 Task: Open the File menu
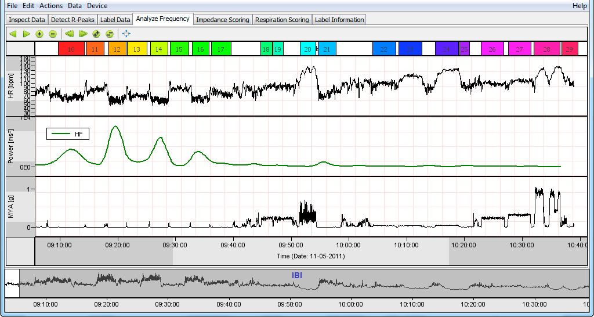tap(12, 6)
